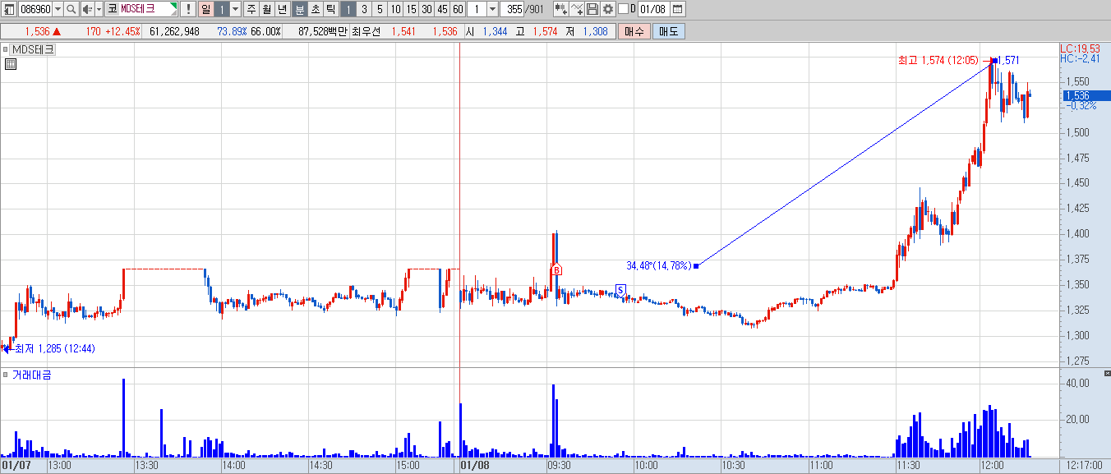
Task: Click the 355 candle count field
Action: pyautogui.click(x=514, y=9)
